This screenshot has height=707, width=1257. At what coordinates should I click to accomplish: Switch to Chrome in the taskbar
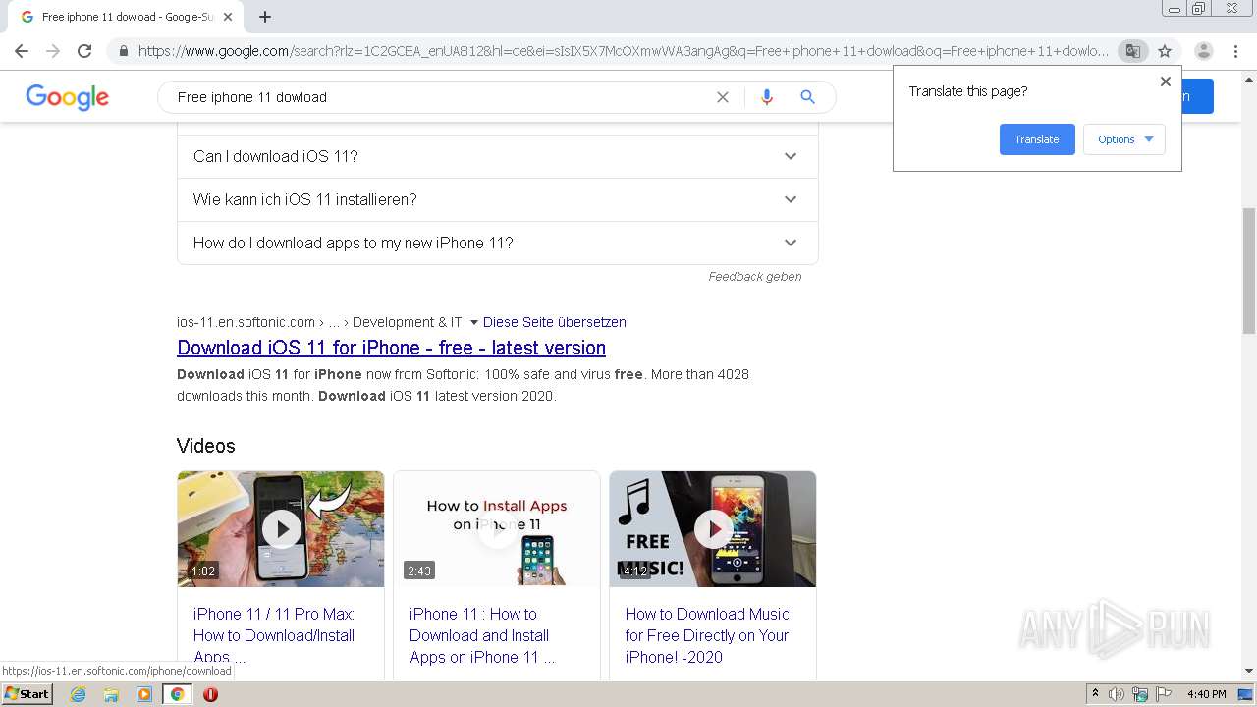[177, 694]
